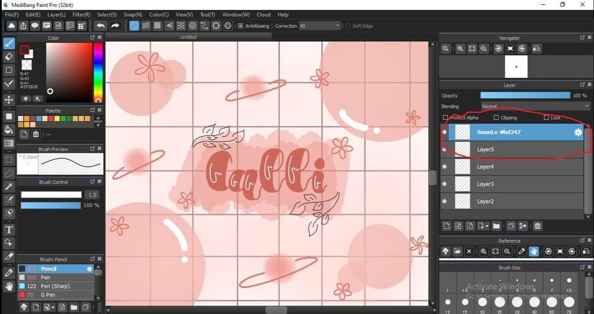This screenshot has width=594, height=314.
Task: Hide the Layer3 visibility dot
Action: coord(445,184)
